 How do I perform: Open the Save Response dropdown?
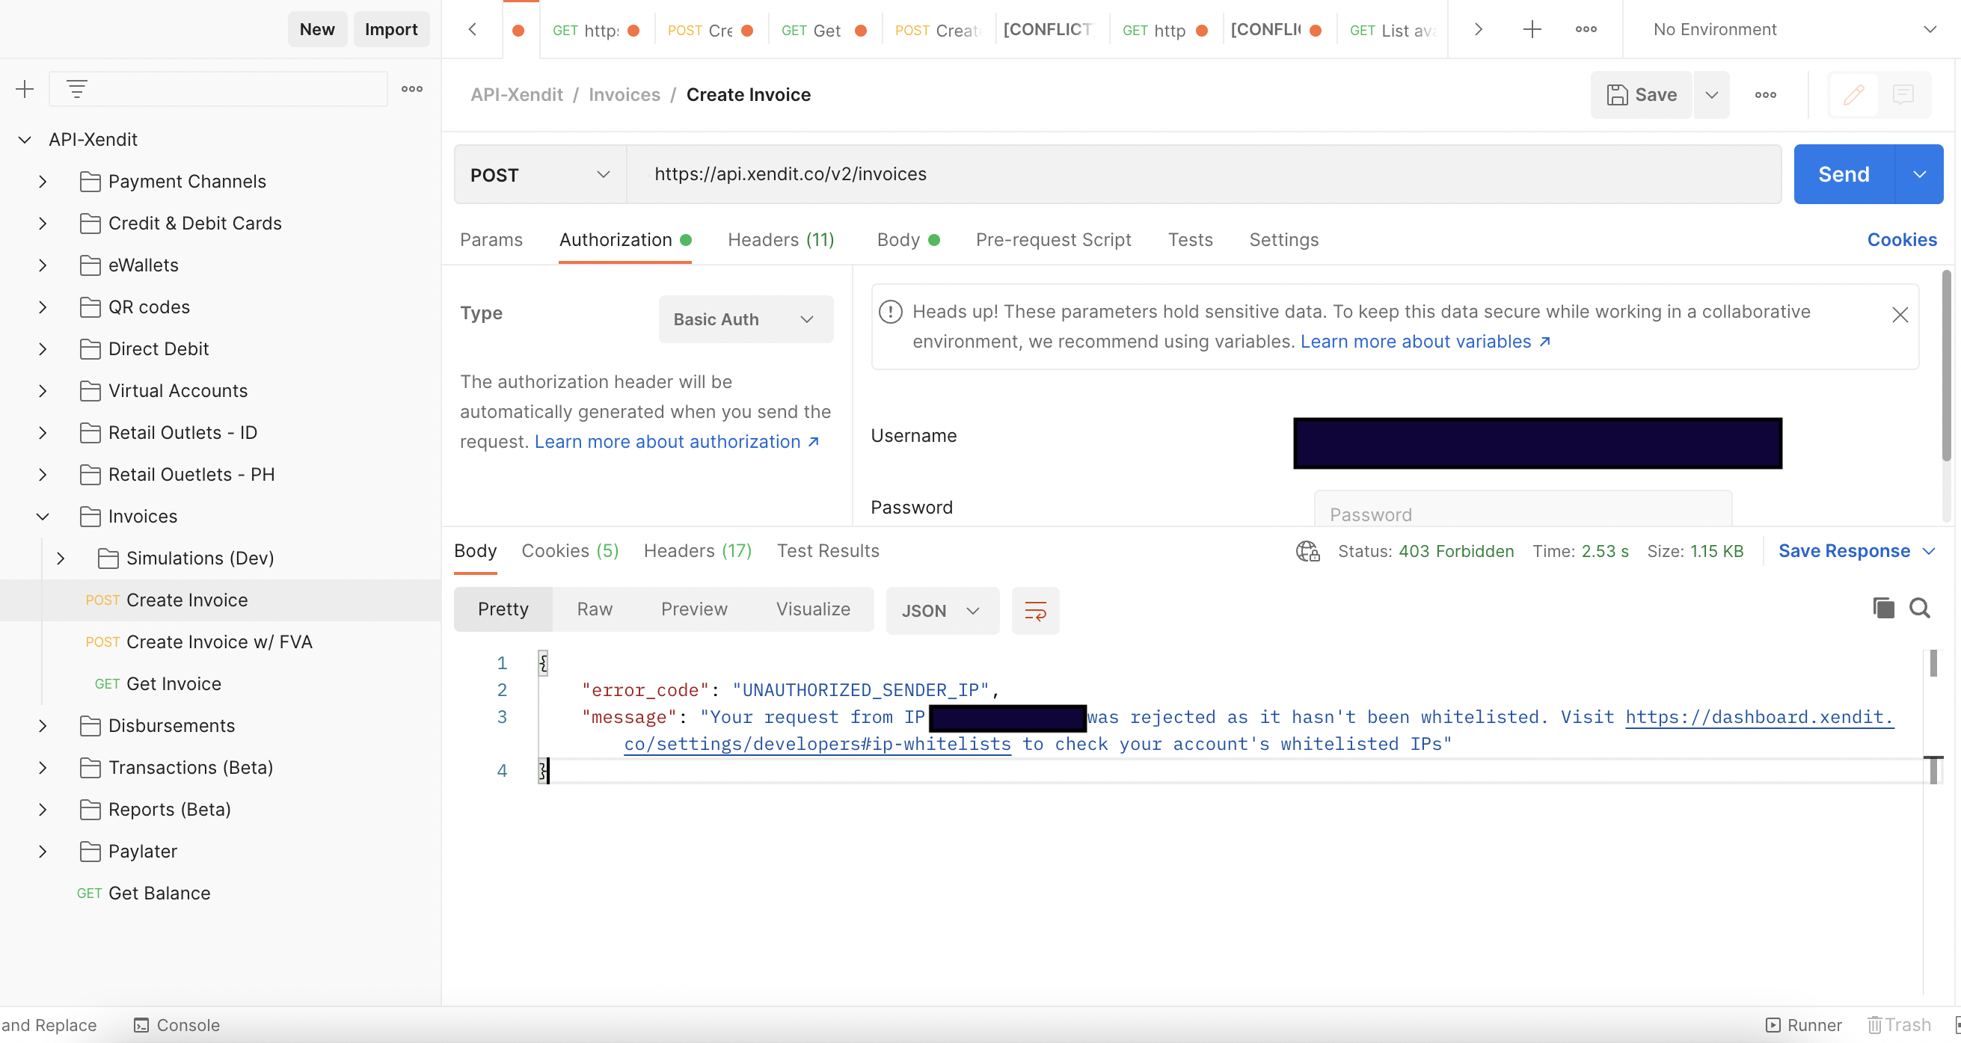[x=1856, y=551]
